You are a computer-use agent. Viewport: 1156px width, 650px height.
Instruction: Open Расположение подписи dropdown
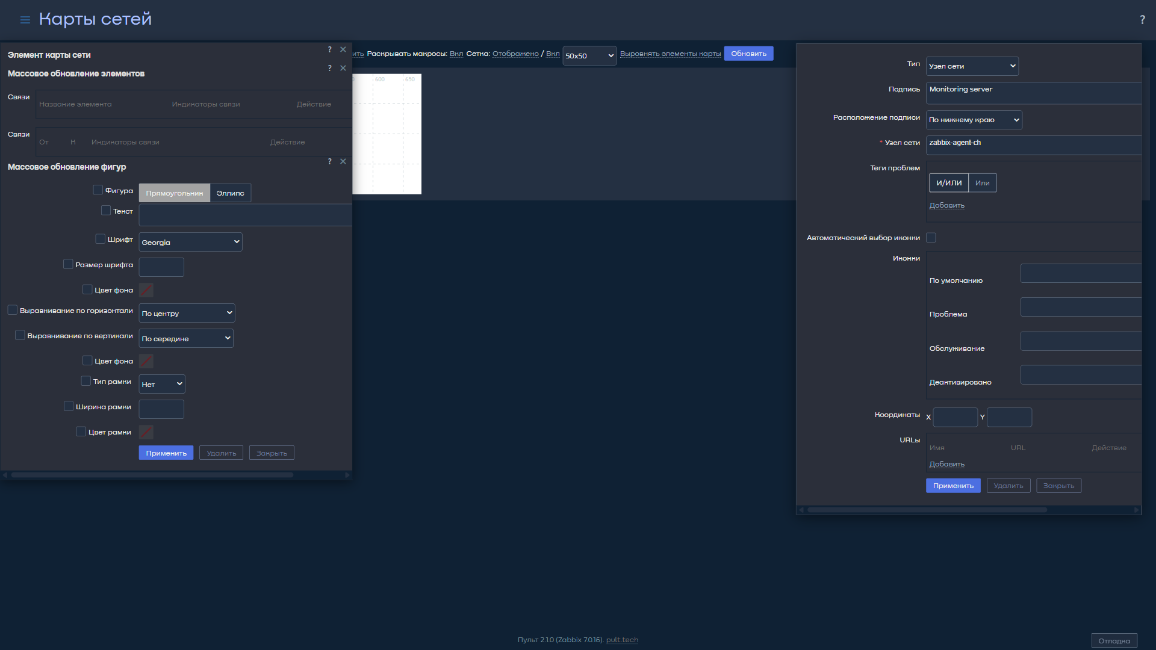tap(974, 120)
